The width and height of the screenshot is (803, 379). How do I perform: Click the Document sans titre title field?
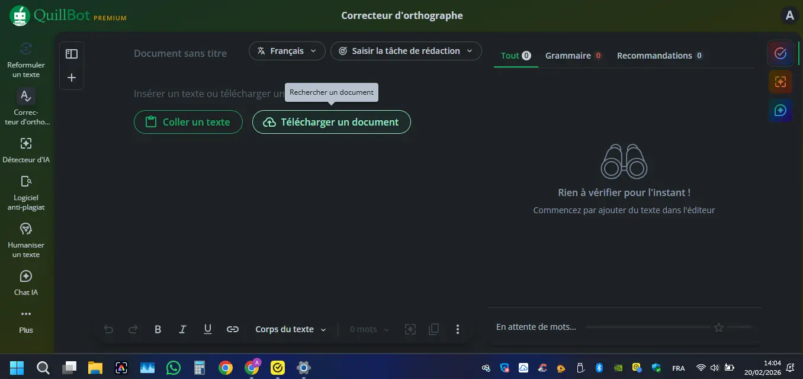click(181, 53)
